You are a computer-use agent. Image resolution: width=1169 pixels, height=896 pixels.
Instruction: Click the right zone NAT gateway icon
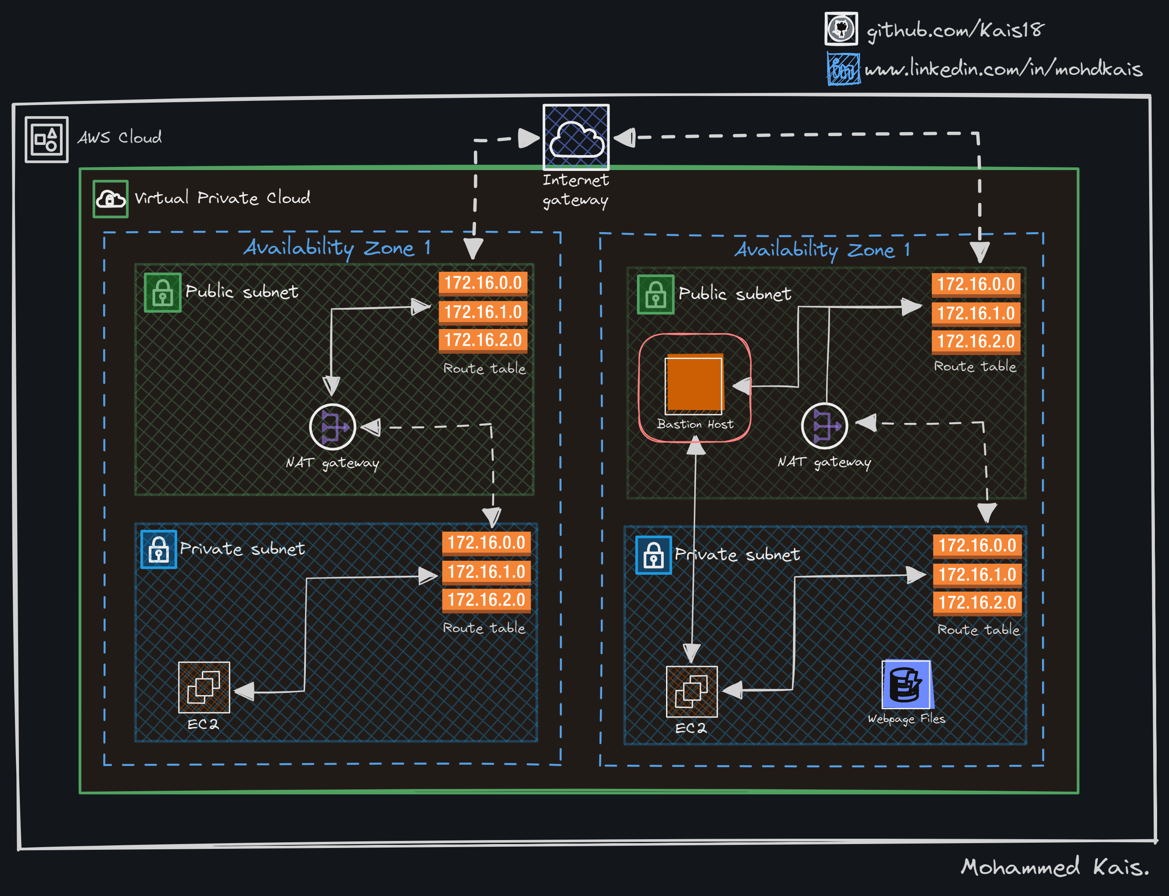point(824,426)
